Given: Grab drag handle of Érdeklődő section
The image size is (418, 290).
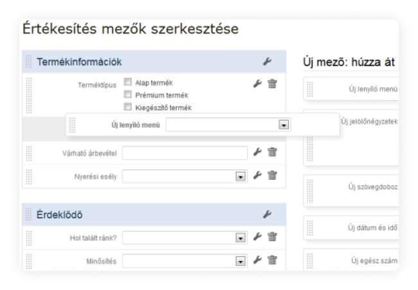Looking at the screenshot, I should click(28, 214).
